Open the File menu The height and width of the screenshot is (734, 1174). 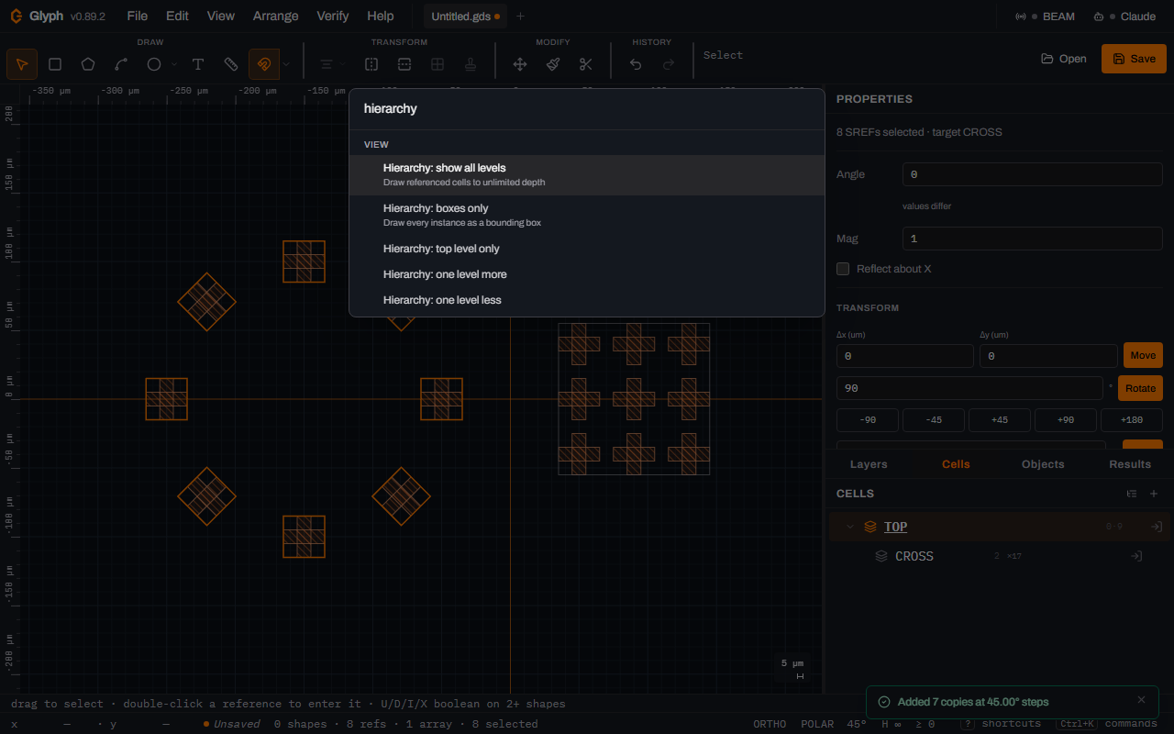pyautogui.click(x=138, y=16)
